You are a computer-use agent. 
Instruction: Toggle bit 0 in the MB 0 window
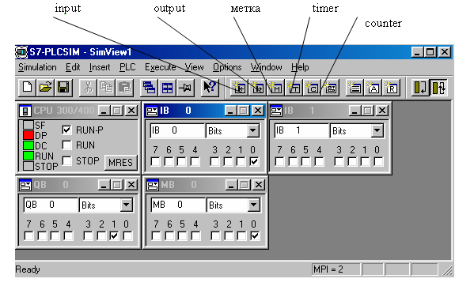point(255,235)
